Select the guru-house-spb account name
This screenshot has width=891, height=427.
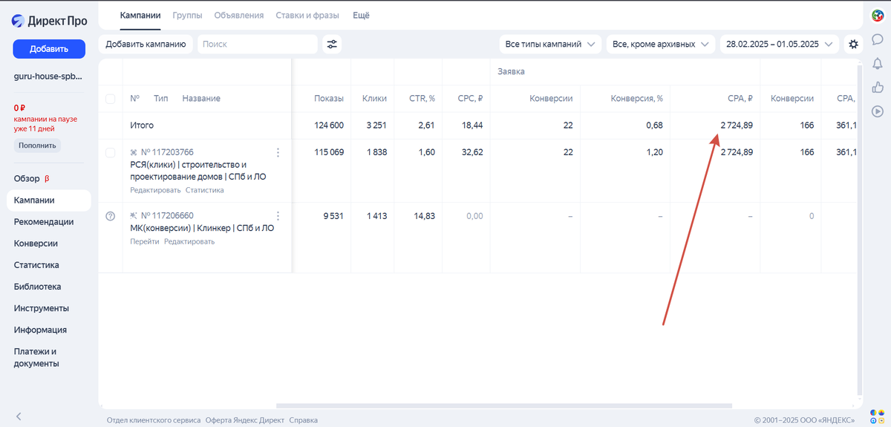[48, 76]
